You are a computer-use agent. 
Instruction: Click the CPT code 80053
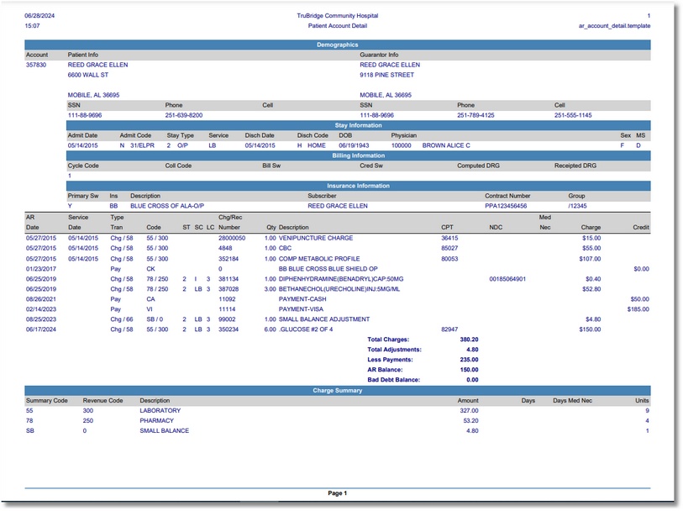(449, 259)
